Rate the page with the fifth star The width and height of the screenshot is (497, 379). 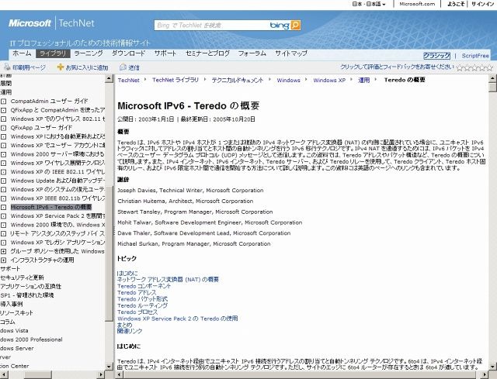pos(490,67)
